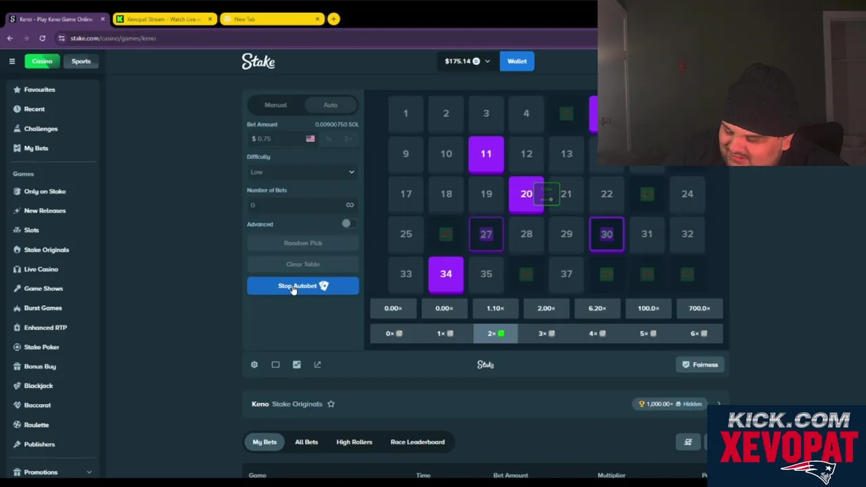Toggle theatre mode icon below Keno board
Image resolution: width=866 pixels, height=487 pixels.
[275, 365]
